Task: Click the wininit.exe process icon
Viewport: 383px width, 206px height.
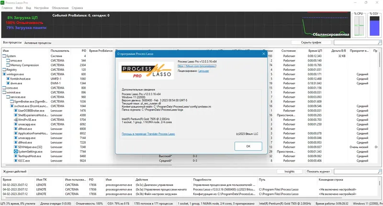Action: [x=4, y=92]
